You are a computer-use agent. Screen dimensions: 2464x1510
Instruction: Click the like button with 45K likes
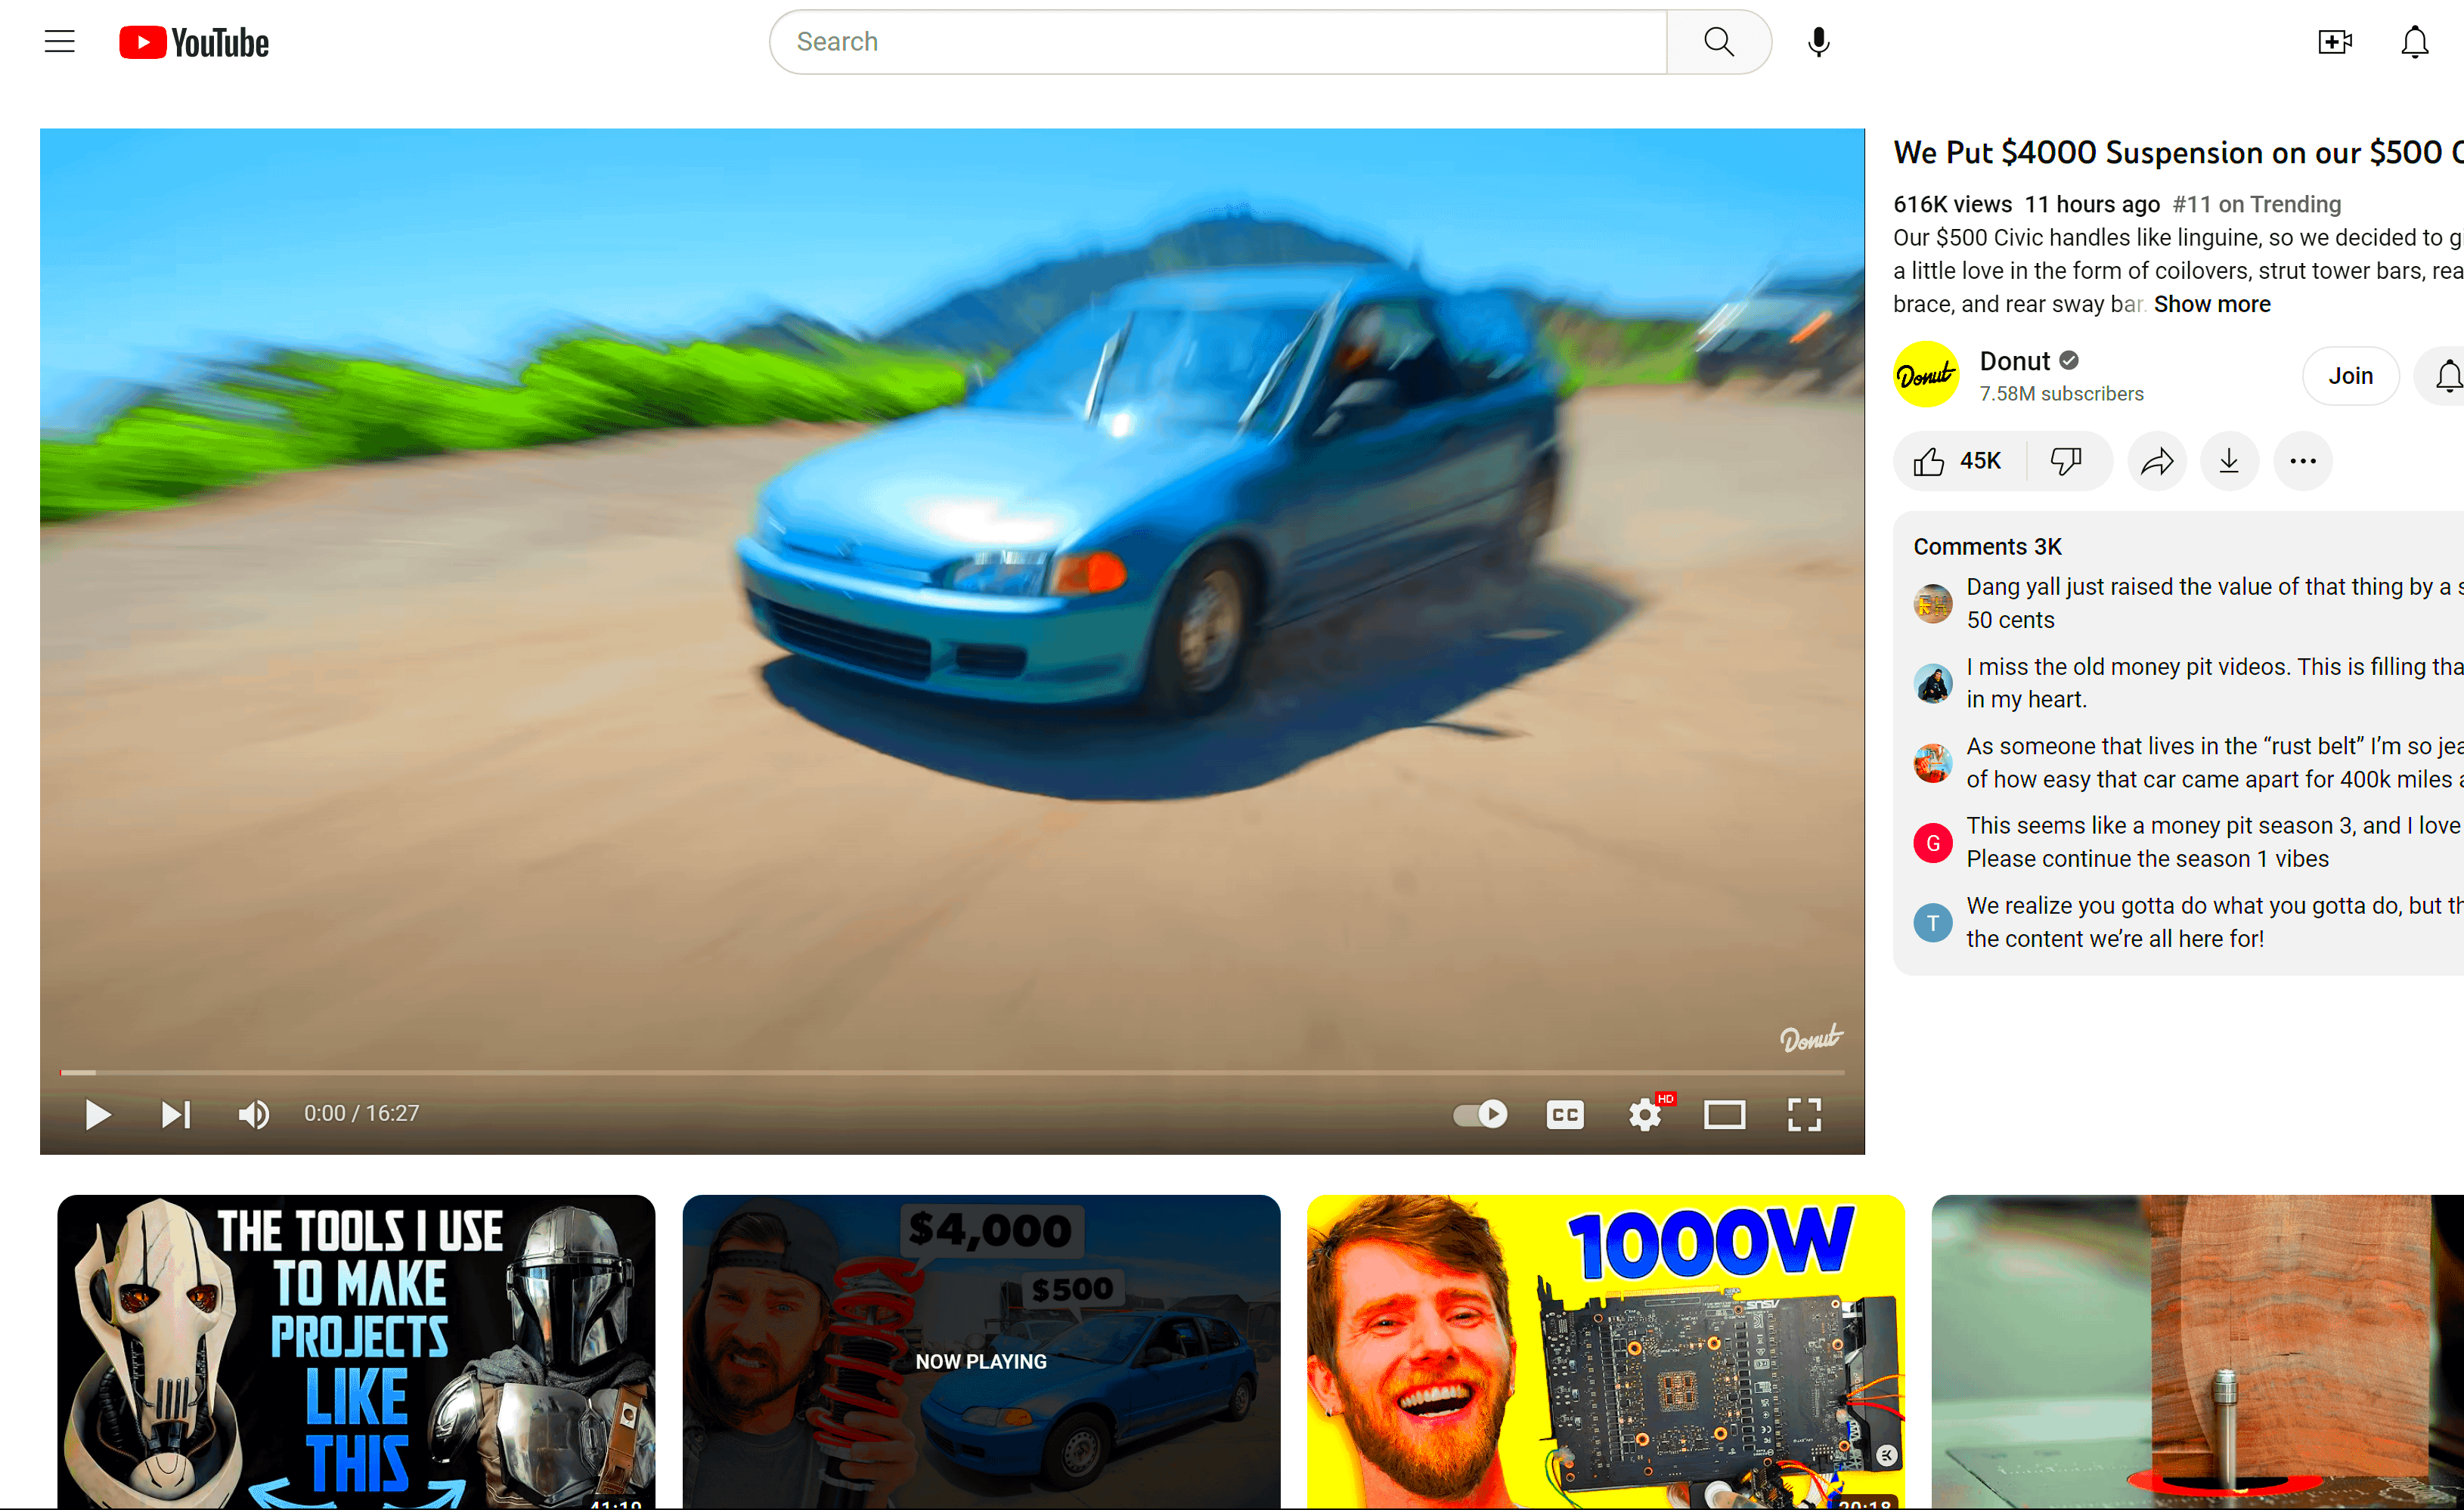(x=1955, y=461)
